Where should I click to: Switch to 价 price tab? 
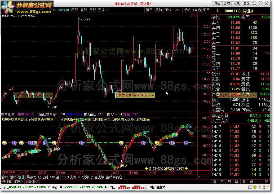222,182
